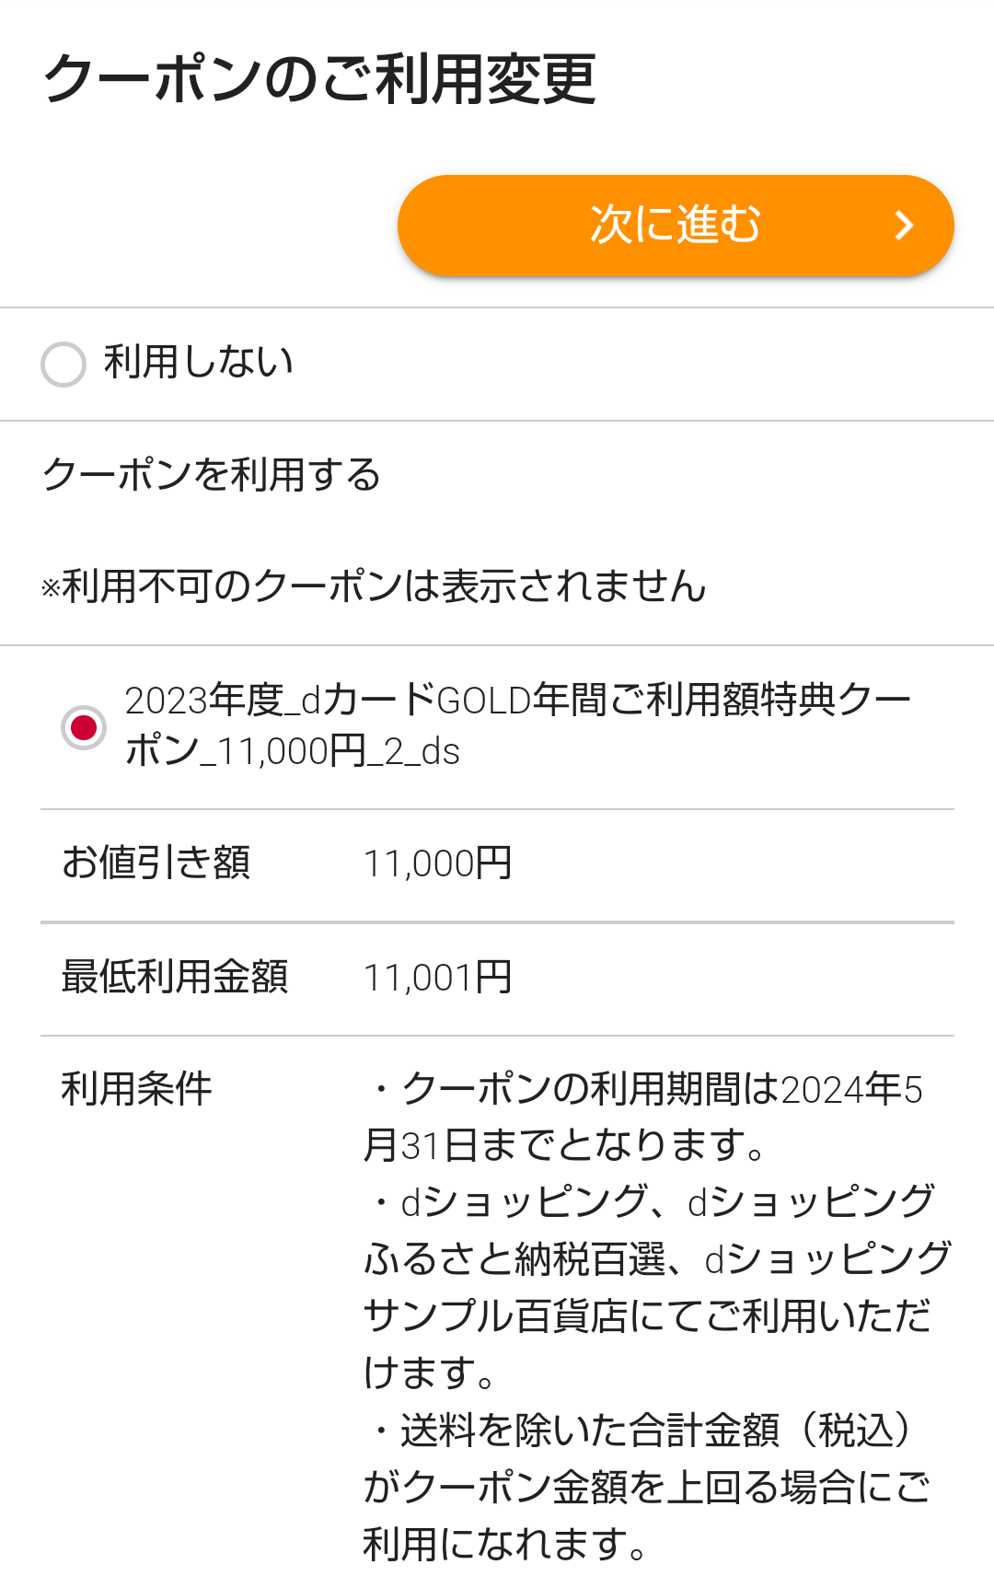
Task: Tap the 利用条件 row label
Action: (136, 1089)
